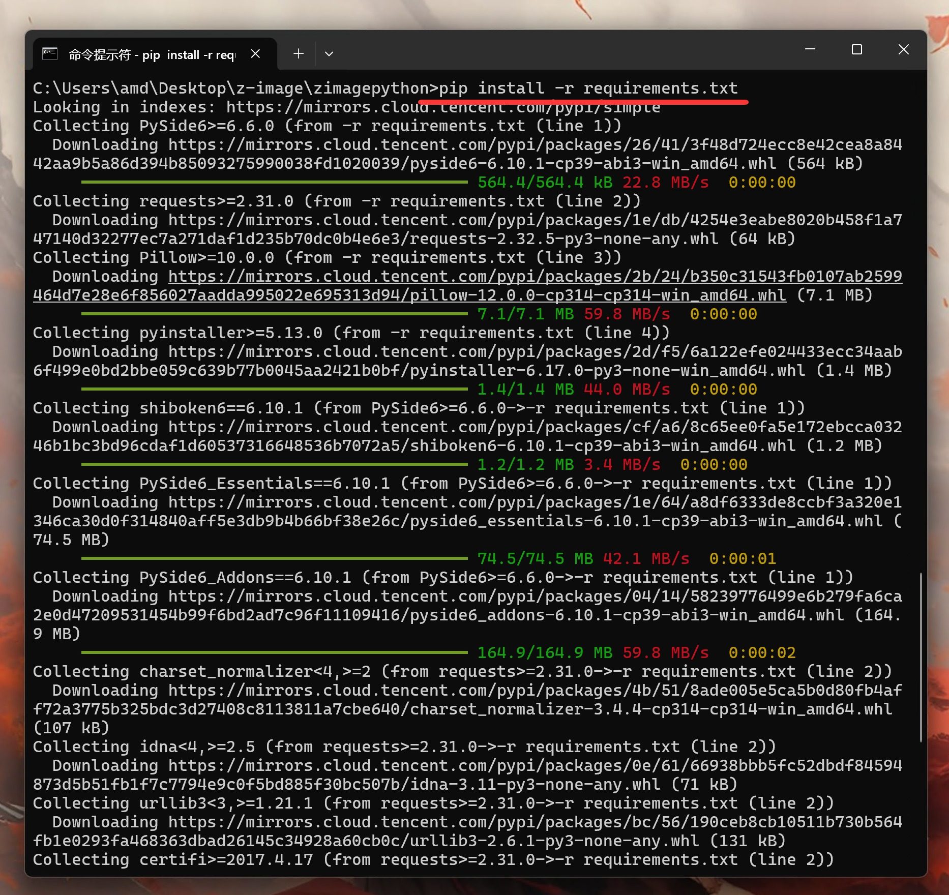Select the 命令提示符 pip install tab
The height and width of the screenshot is (895, 949).
coord(152,55)
